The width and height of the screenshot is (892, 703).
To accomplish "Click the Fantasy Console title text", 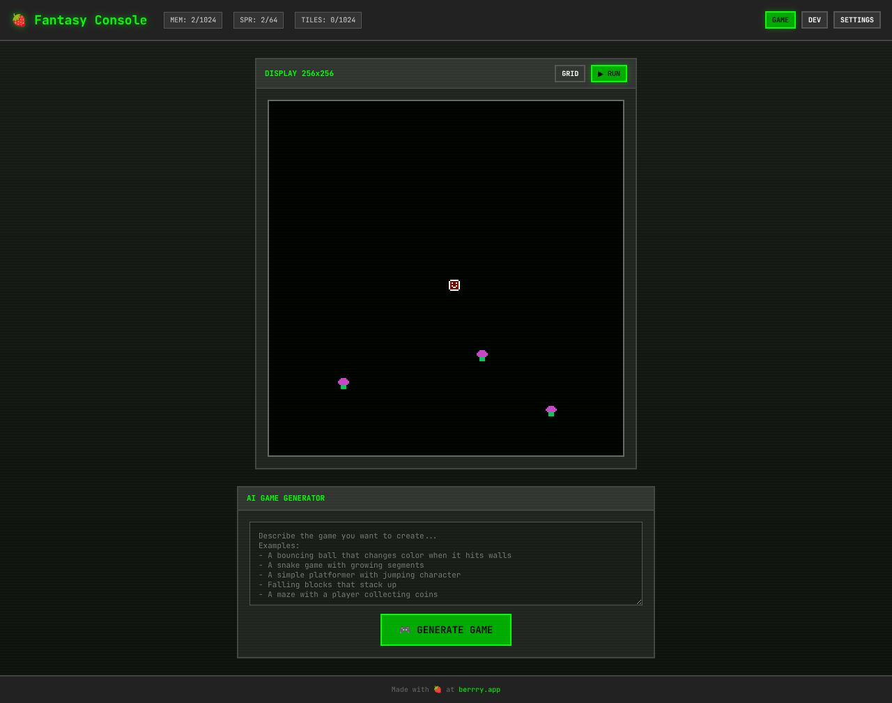I will [x=91, y=20].
